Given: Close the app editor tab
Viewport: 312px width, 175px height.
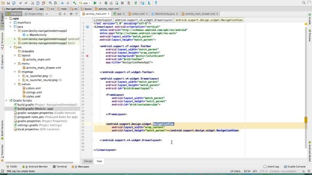Looking at the screenshot, I should [123, 14].
